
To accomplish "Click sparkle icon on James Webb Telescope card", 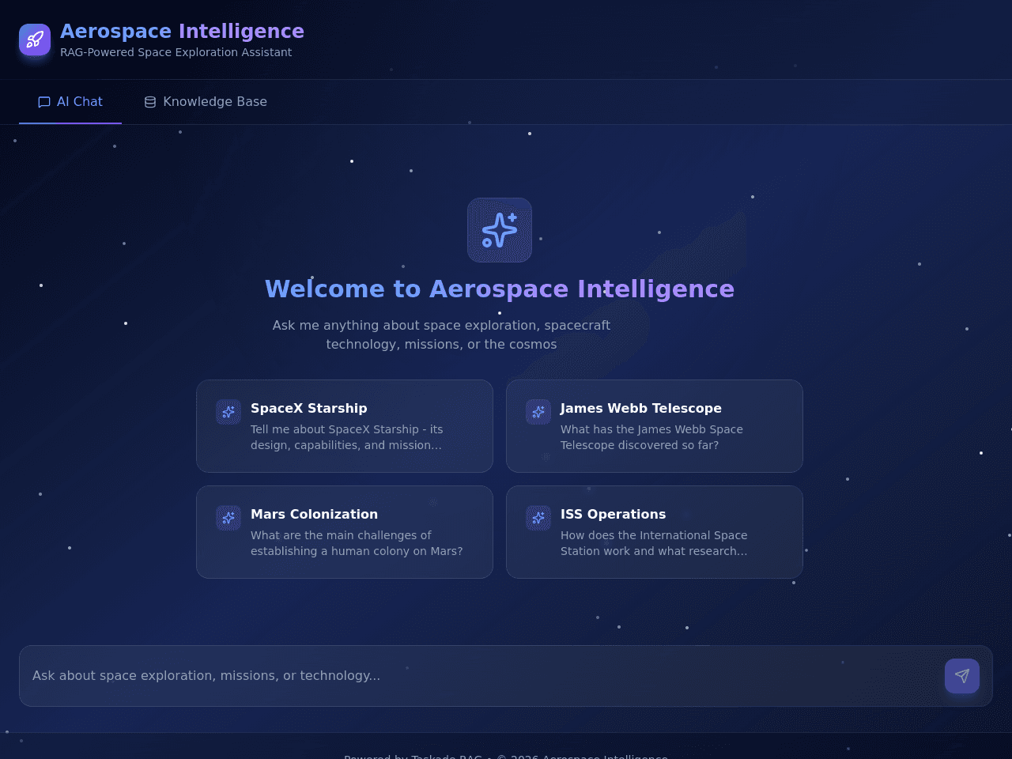I will point(538,412).
